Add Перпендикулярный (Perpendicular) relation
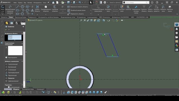Screen dimensions: 179x101 (12, 73)
